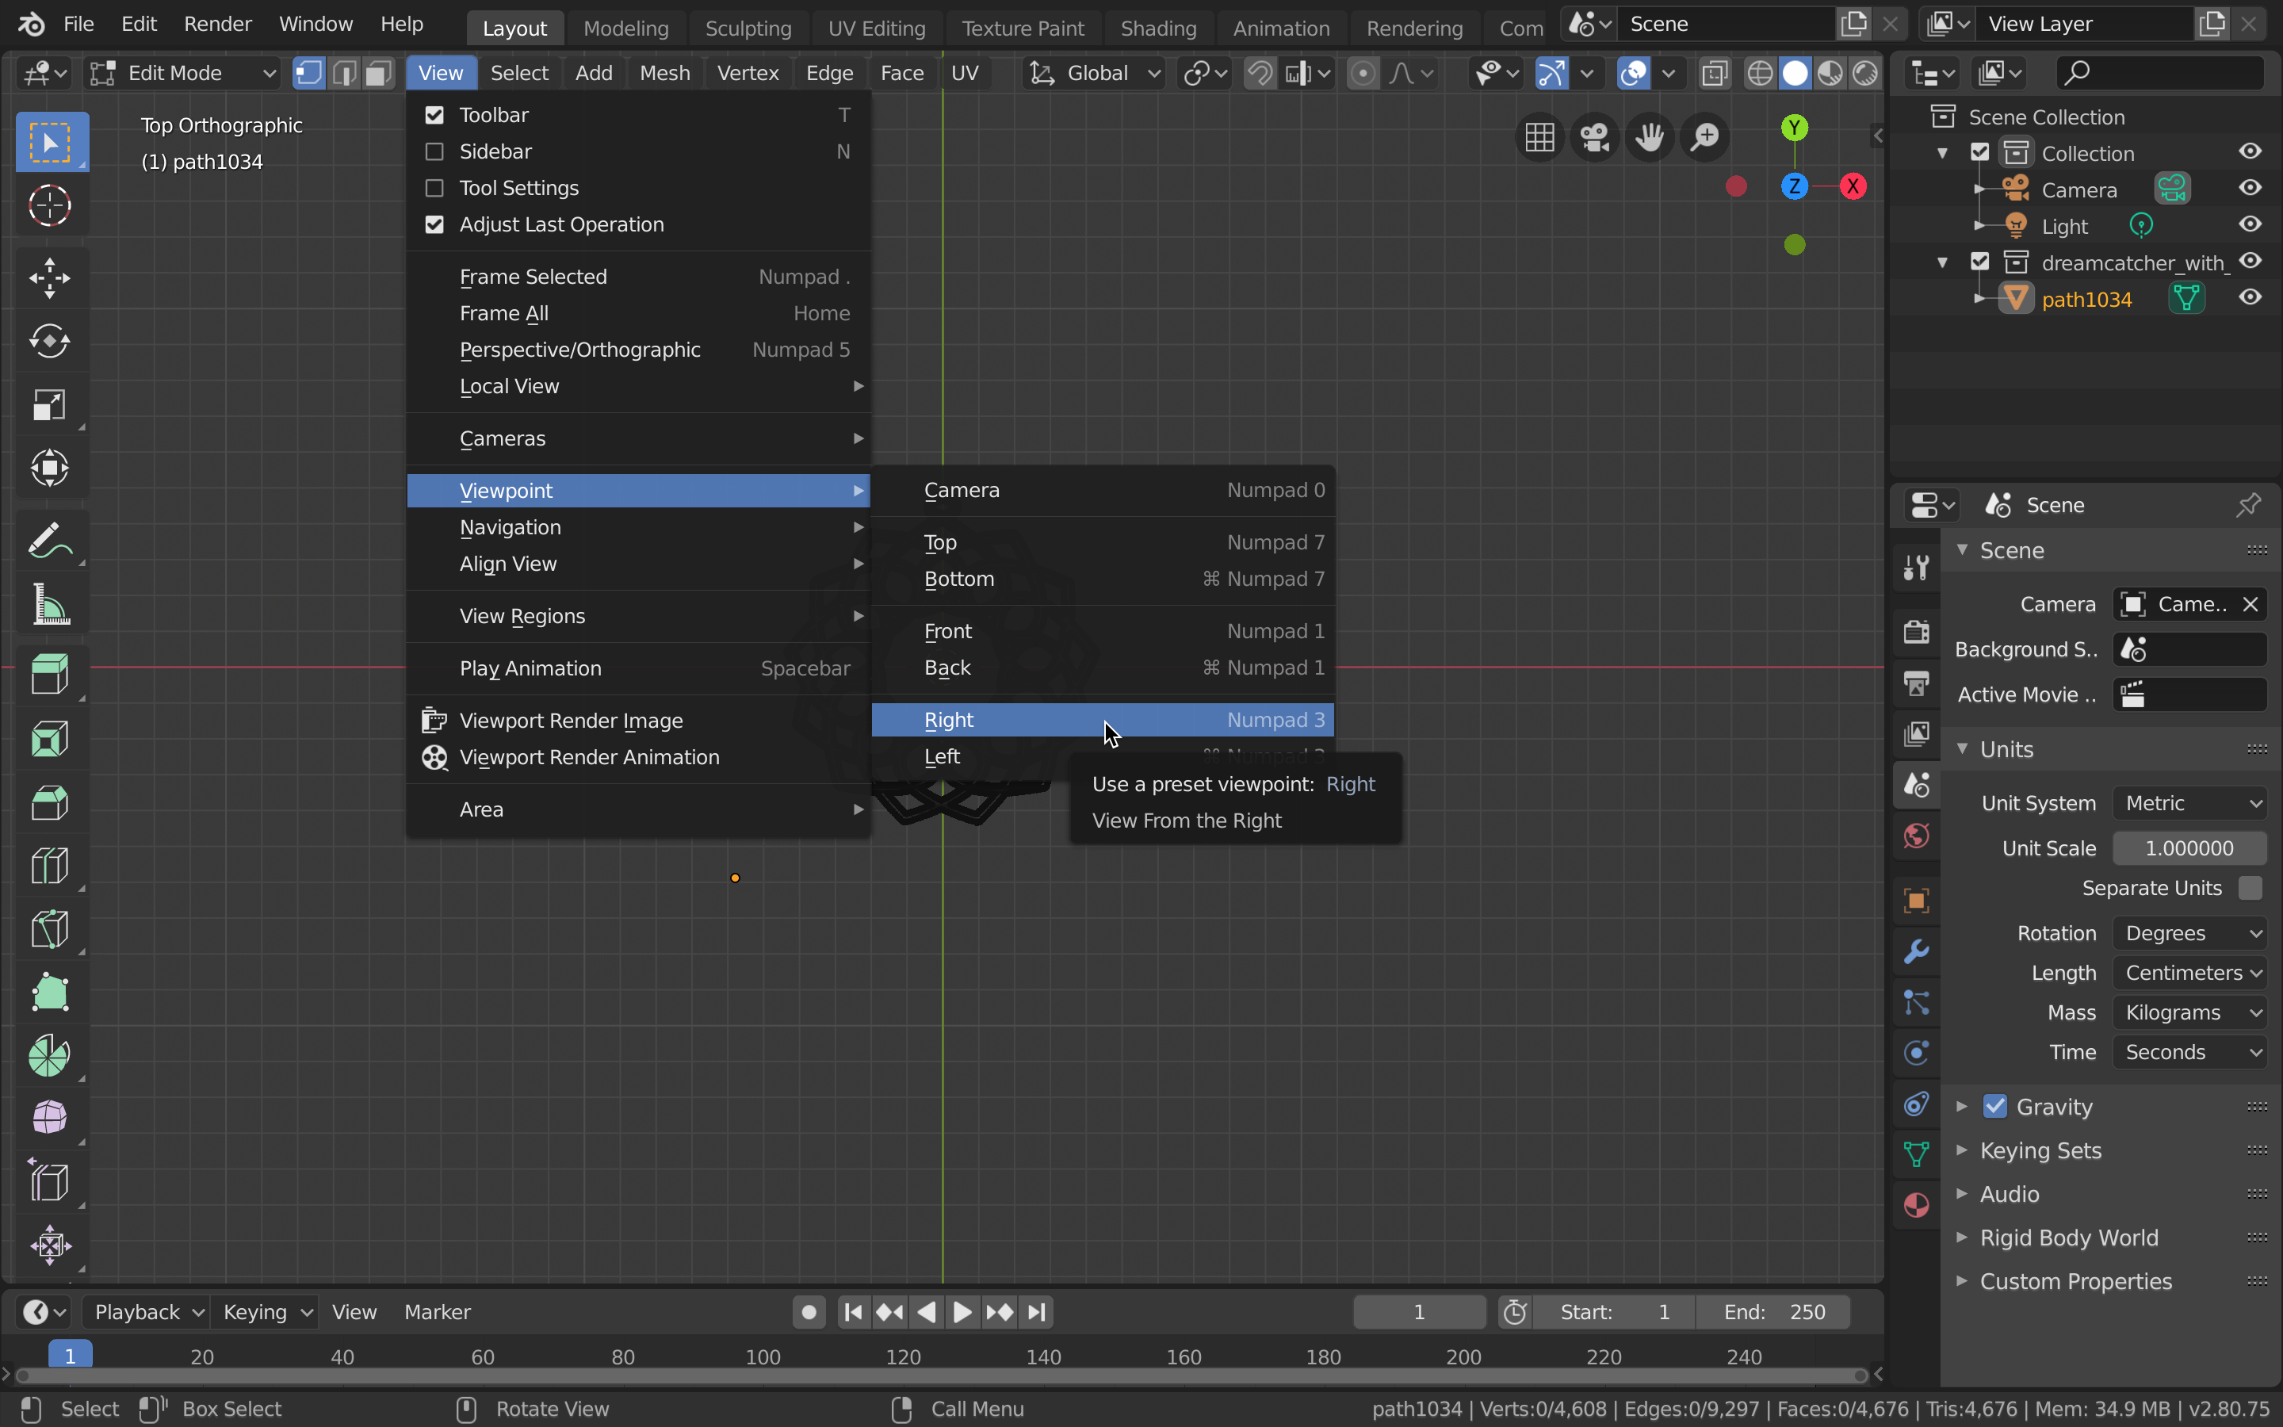Select the Knife tool
The height and width of the screenshot is (1427, 2283).
click(x=51, y=928)
